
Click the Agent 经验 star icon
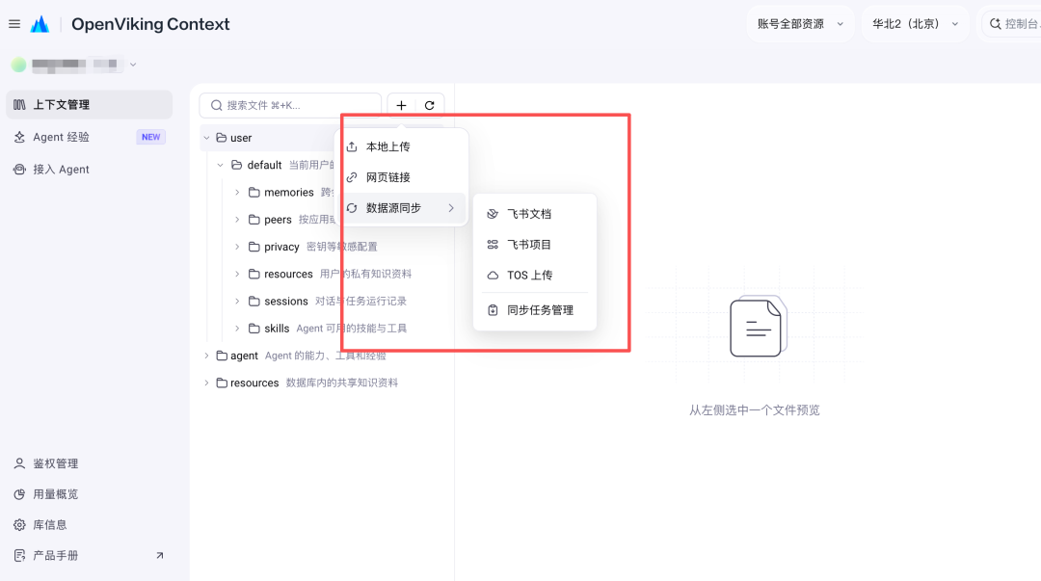19,137
